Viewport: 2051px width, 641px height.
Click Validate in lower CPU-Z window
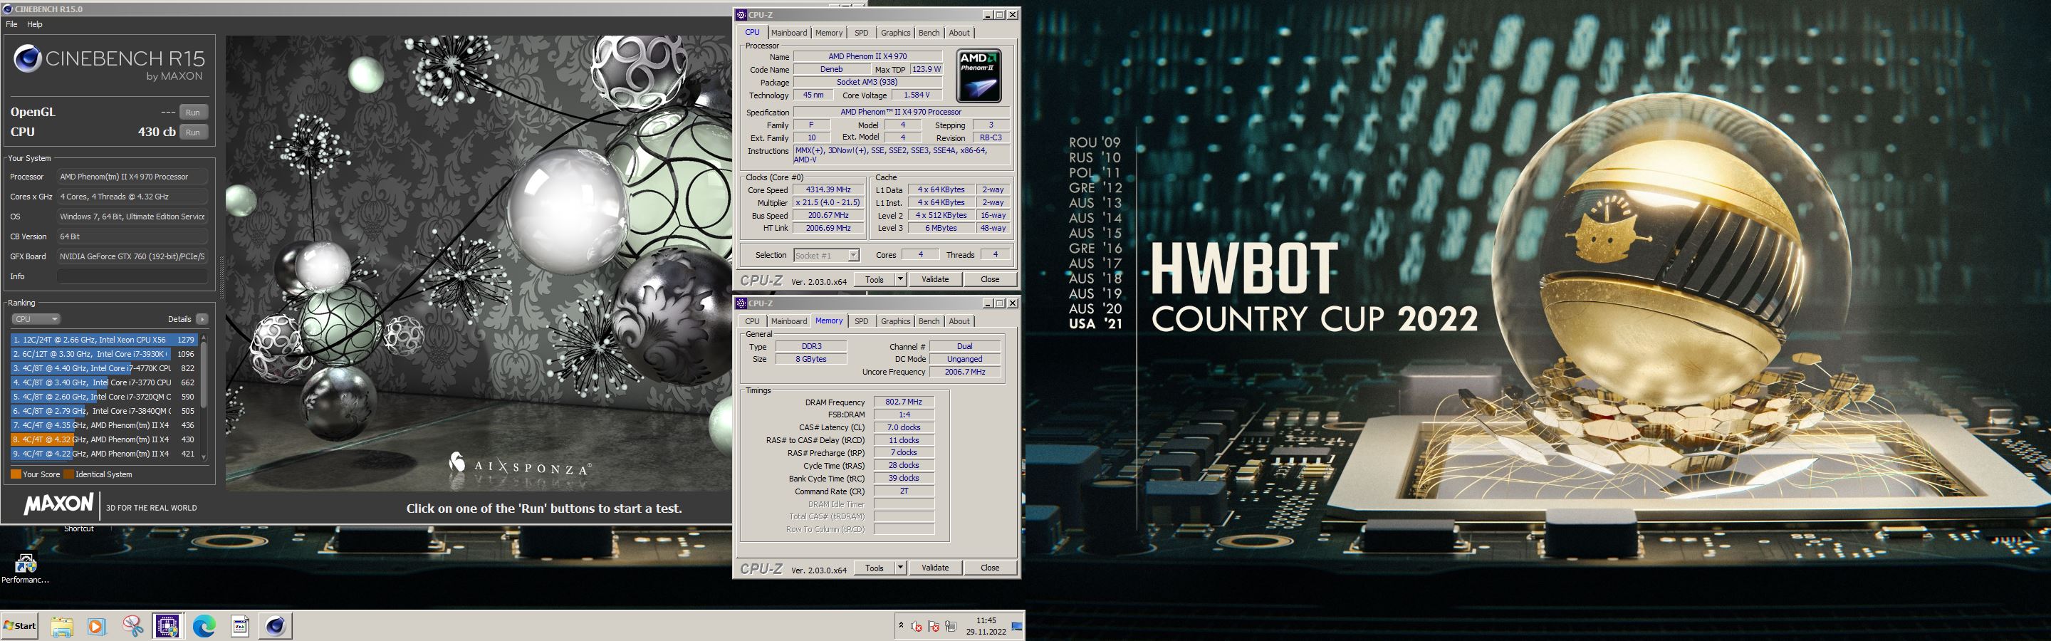click(x=935, y=568)
